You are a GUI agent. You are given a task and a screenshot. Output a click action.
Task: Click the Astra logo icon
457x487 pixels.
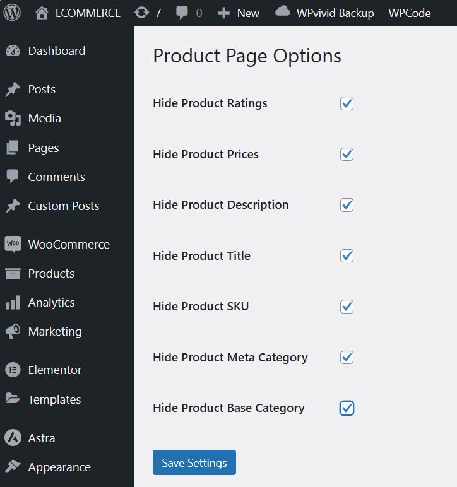[x=13, y=438]
